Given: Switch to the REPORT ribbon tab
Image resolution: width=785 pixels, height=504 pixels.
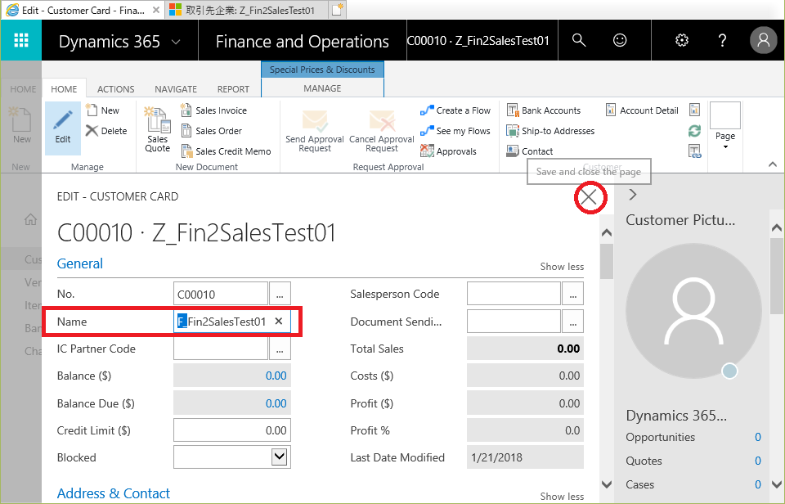Looking at the screenshot, I should (x=233, y=89).
